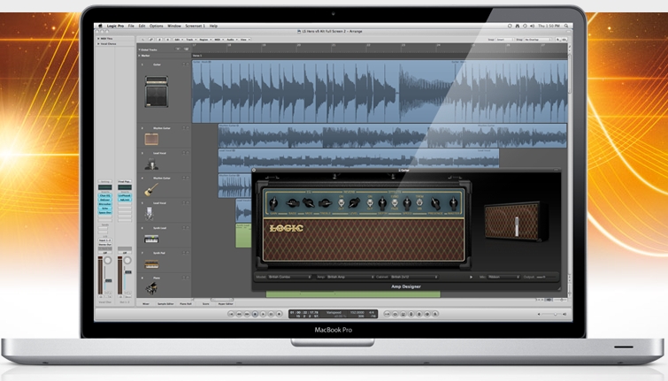This screenshot has height=381, width=668.
Task: Switch to the Sample Editor tab
Action: point(165,304)
